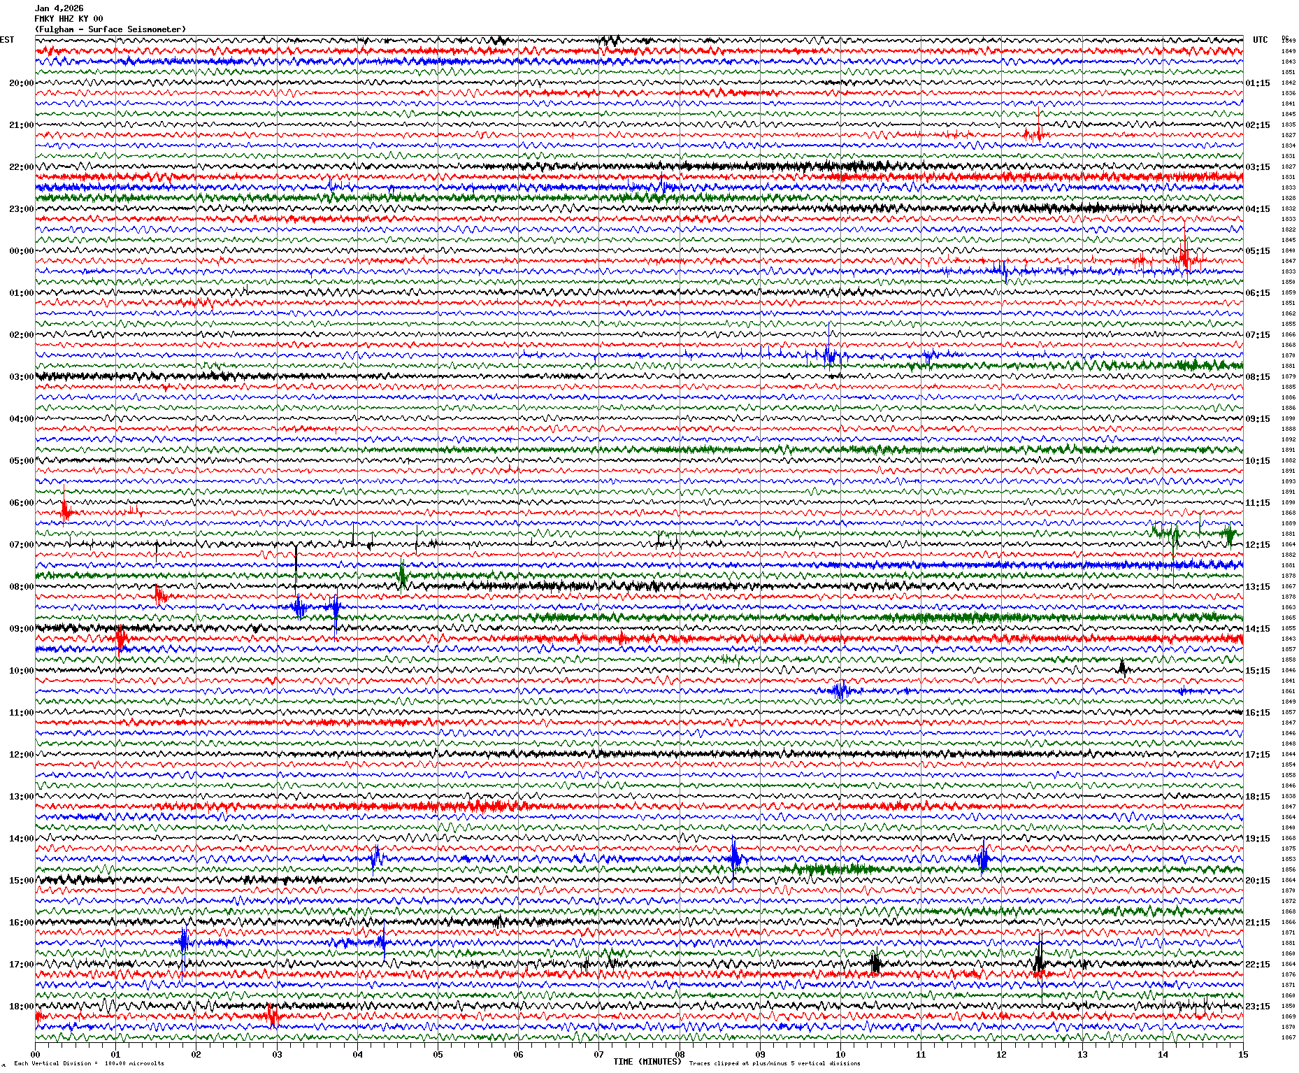Image resolution: width=1299 pixels, height=1073 pixels.
Task: Click the Each Vertical Division scale note
Action: 89,1063
